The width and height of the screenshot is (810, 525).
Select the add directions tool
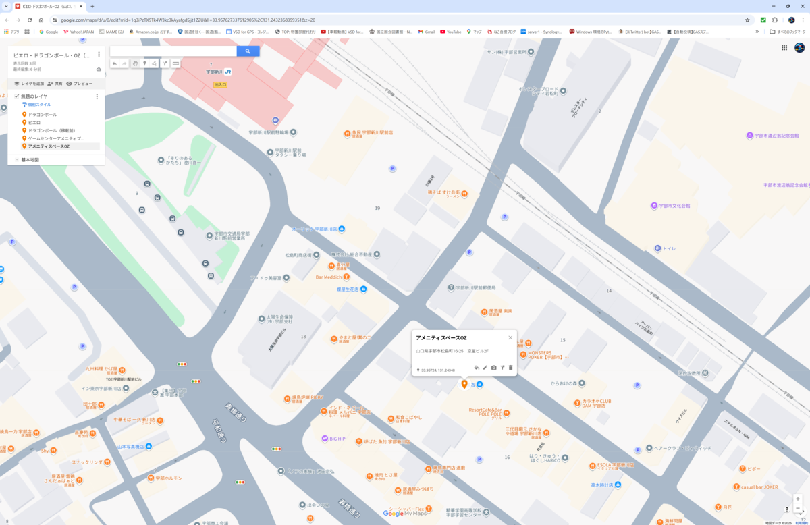click(165, 63)
